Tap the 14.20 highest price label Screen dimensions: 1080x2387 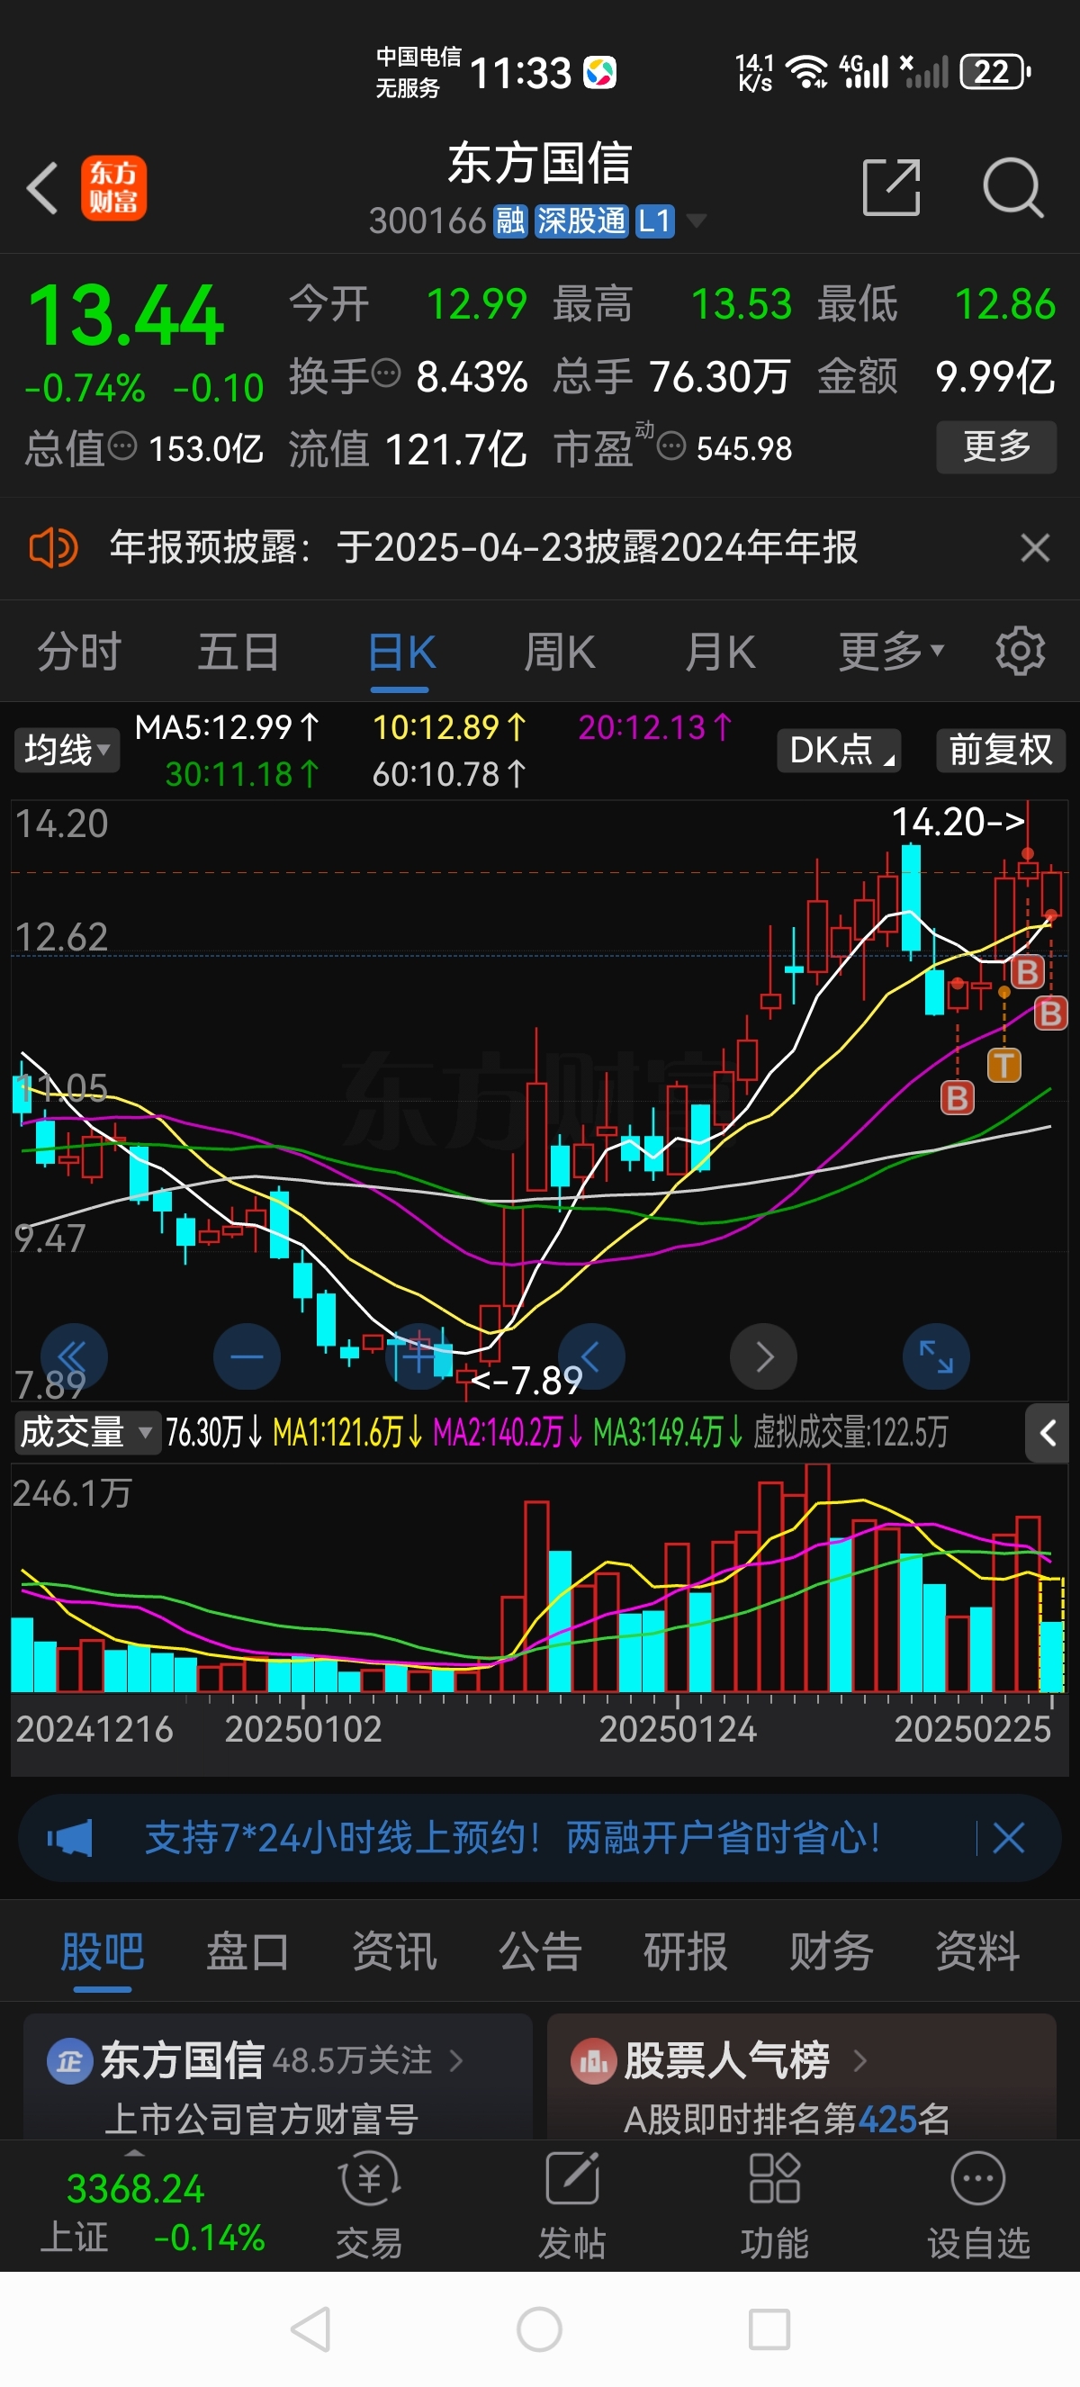click(x=958, y=821)
